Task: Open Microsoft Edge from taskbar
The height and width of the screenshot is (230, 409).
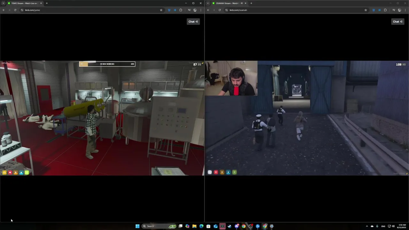Action: click(x=201, y=226)
